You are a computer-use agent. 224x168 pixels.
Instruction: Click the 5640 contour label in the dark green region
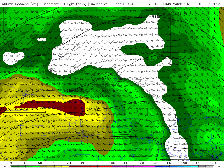181,99
